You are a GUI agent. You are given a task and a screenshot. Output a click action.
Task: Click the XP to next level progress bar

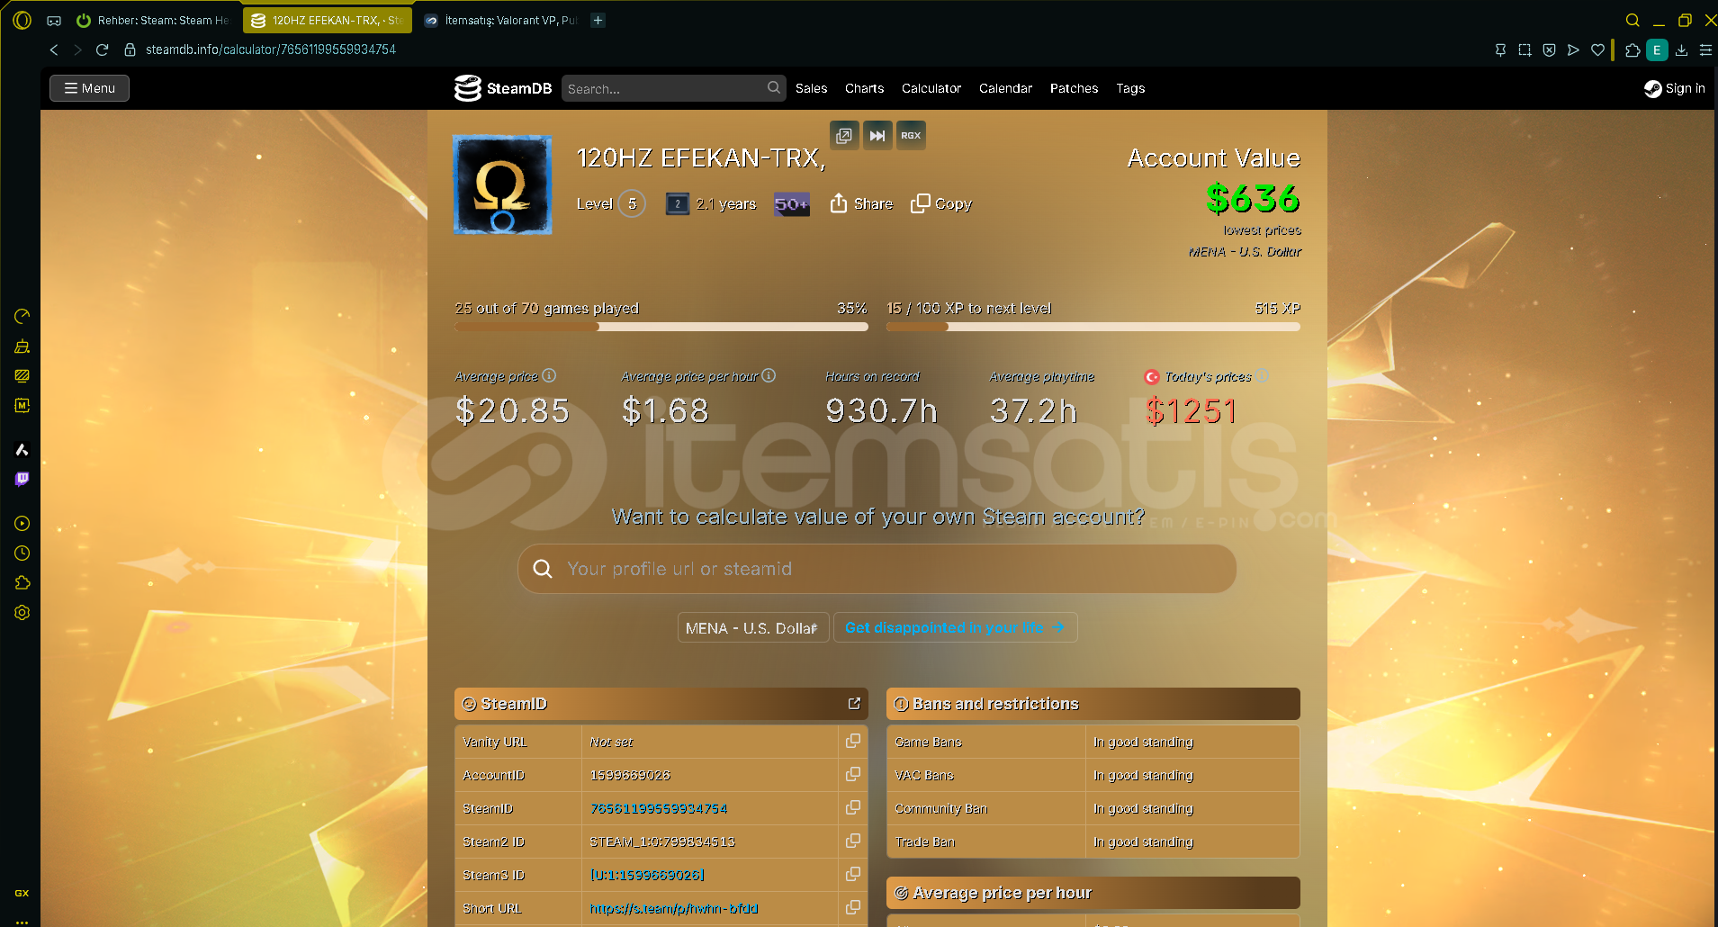click(1093, 327)
